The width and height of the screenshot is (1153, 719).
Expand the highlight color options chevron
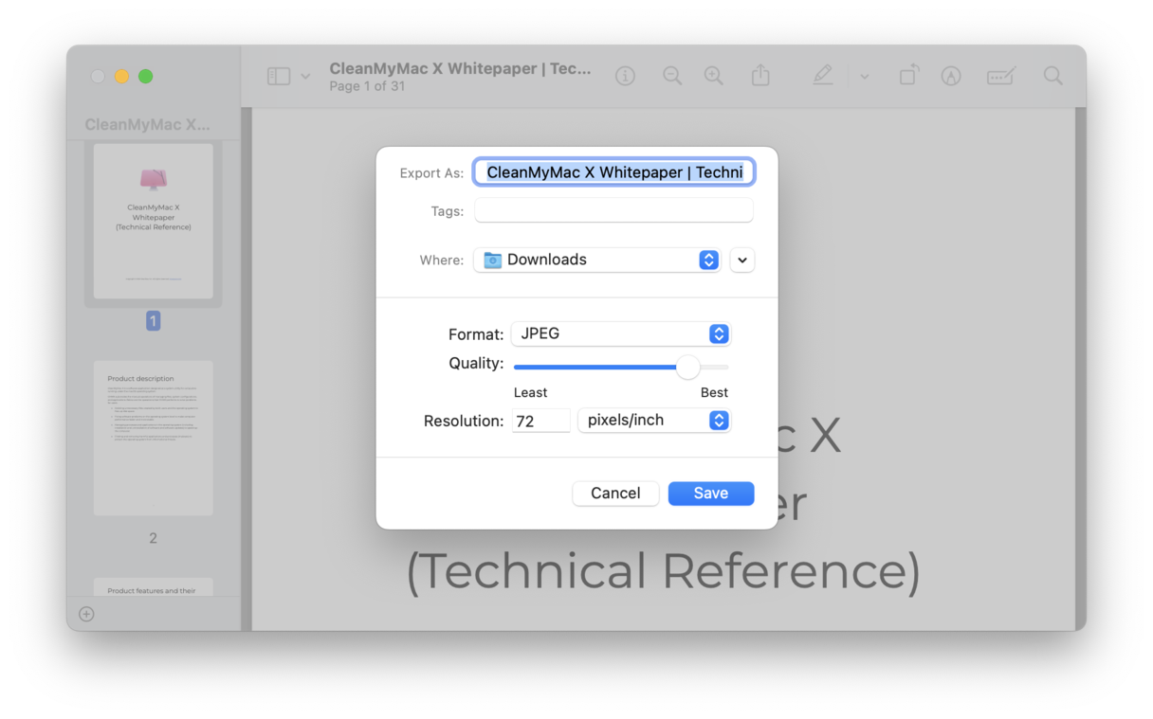tap(865, 77)
